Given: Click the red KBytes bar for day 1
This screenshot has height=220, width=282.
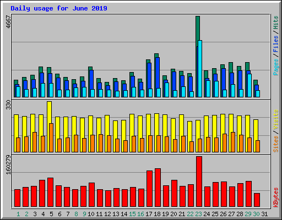Looking at the screenshot, I should coord(17,198).
